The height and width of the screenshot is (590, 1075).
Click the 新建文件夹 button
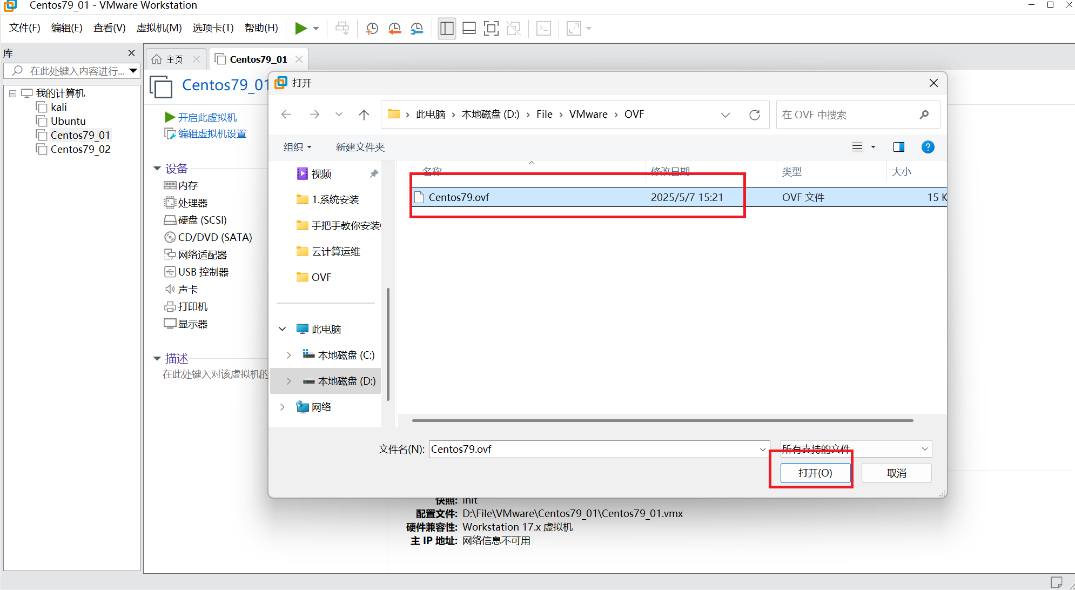(360, 147)
